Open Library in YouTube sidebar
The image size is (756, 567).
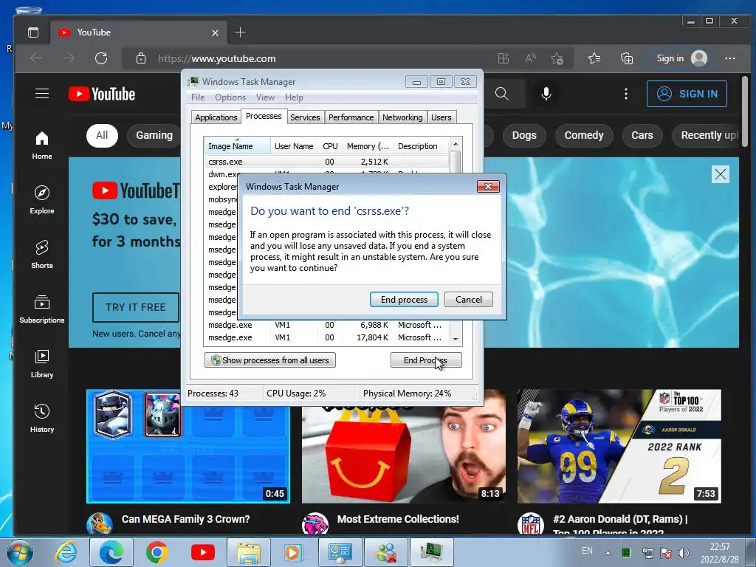(42, 363)
